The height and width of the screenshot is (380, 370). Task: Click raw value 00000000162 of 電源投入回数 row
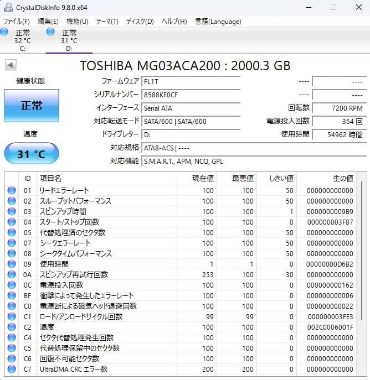pos(330,285)
